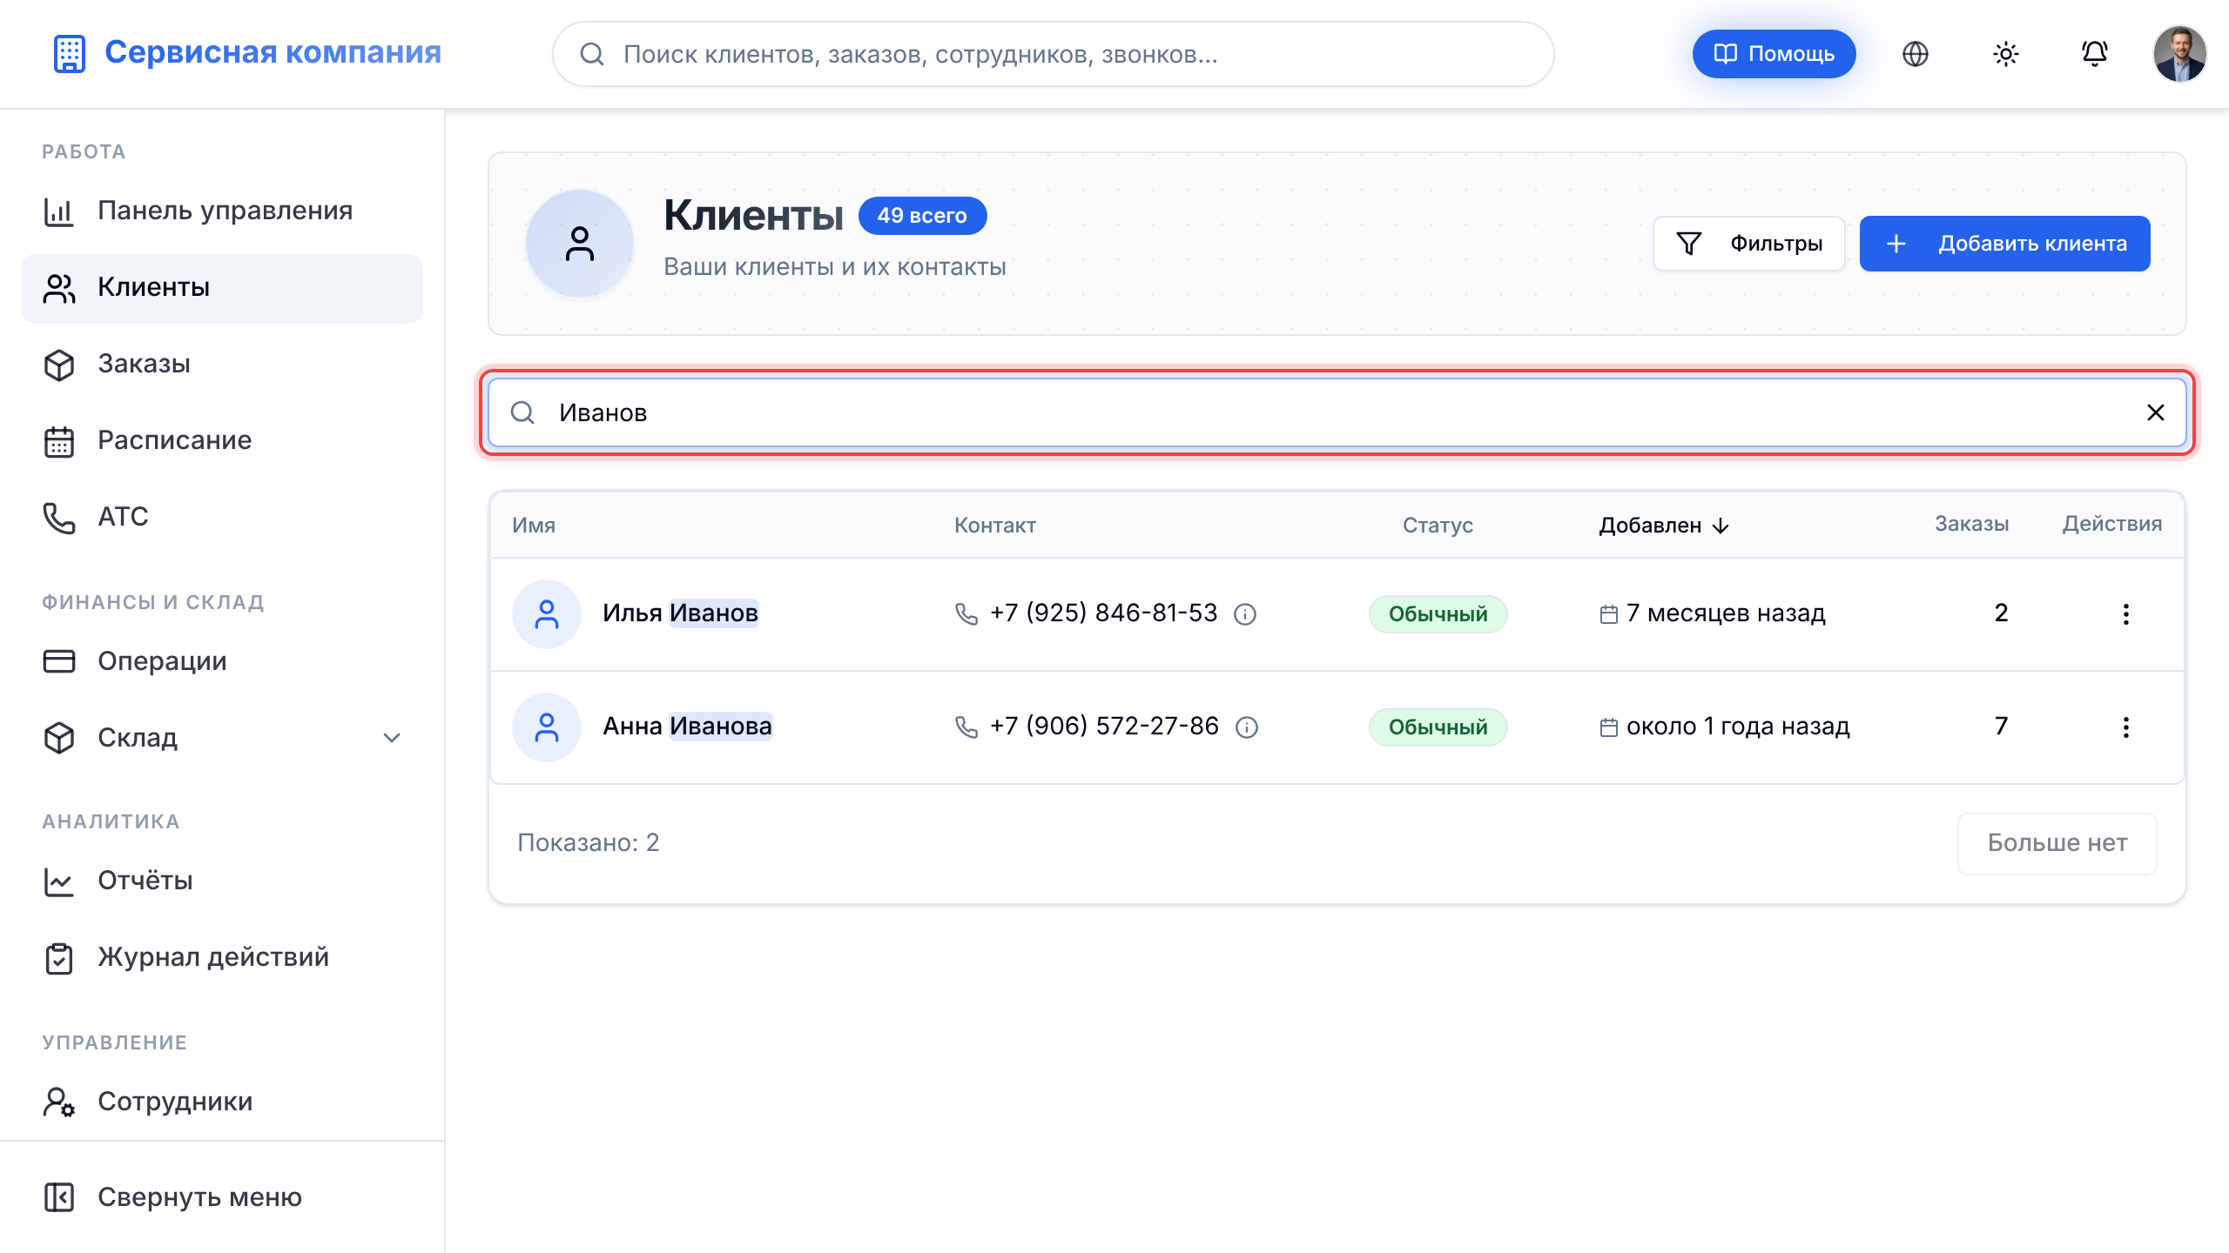Image resolution: width=2229 pixels, height=1253 pixels.
Task: Open the notifications bell
Action: (x=2094, y=54)
